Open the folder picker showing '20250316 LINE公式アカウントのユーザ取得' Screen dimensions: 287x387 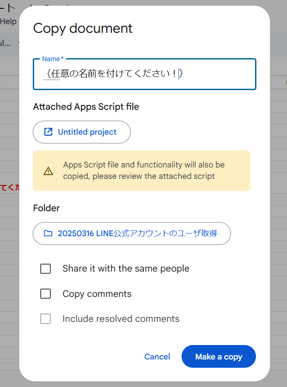[132, 234]
